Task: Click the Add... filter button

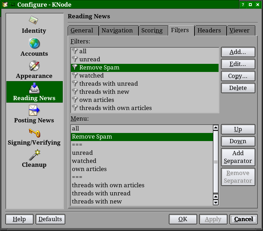Action: (x=238, y=52)
